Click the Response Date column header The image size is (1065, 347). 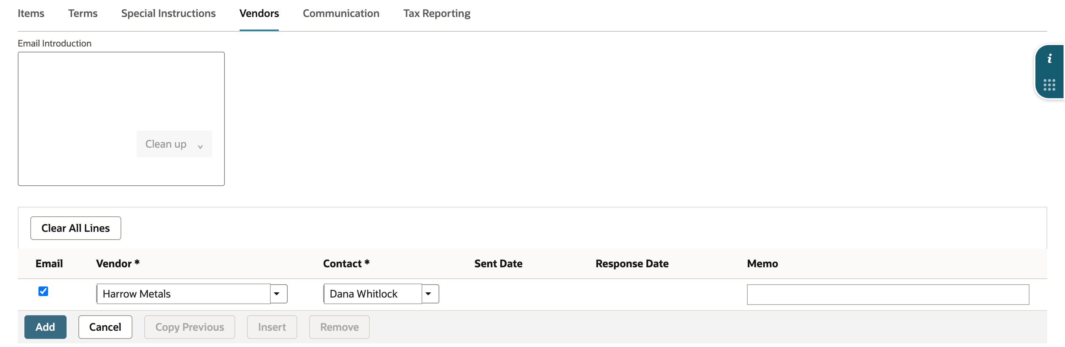tap(632, 264)
